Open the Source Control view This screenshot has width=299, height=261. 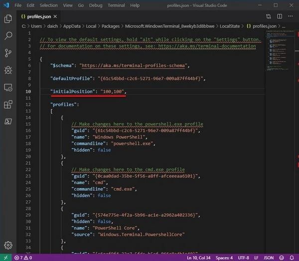click(8, 53)
